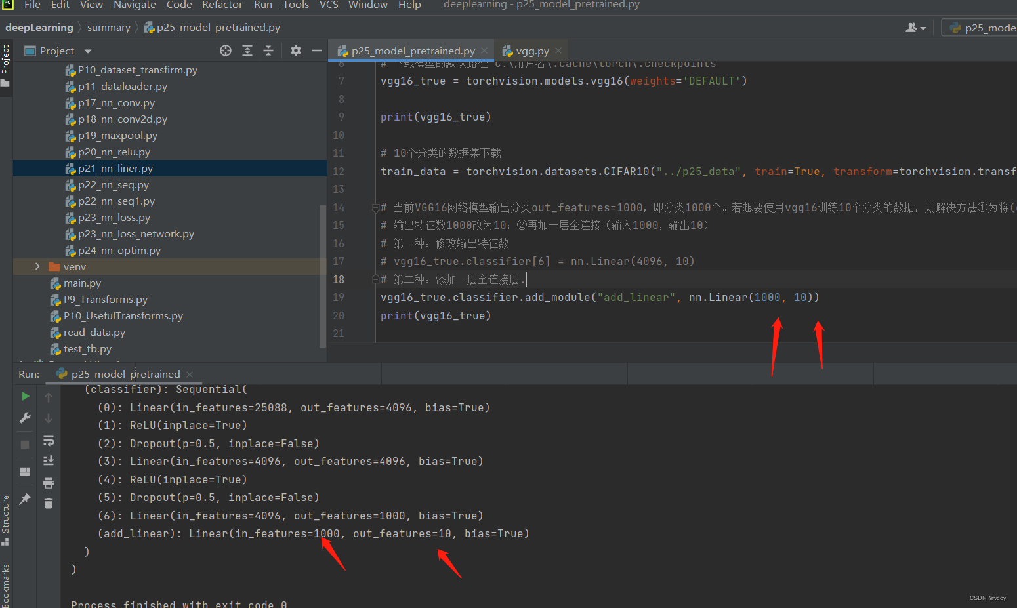Expand the venv folder

click(37, 266)
